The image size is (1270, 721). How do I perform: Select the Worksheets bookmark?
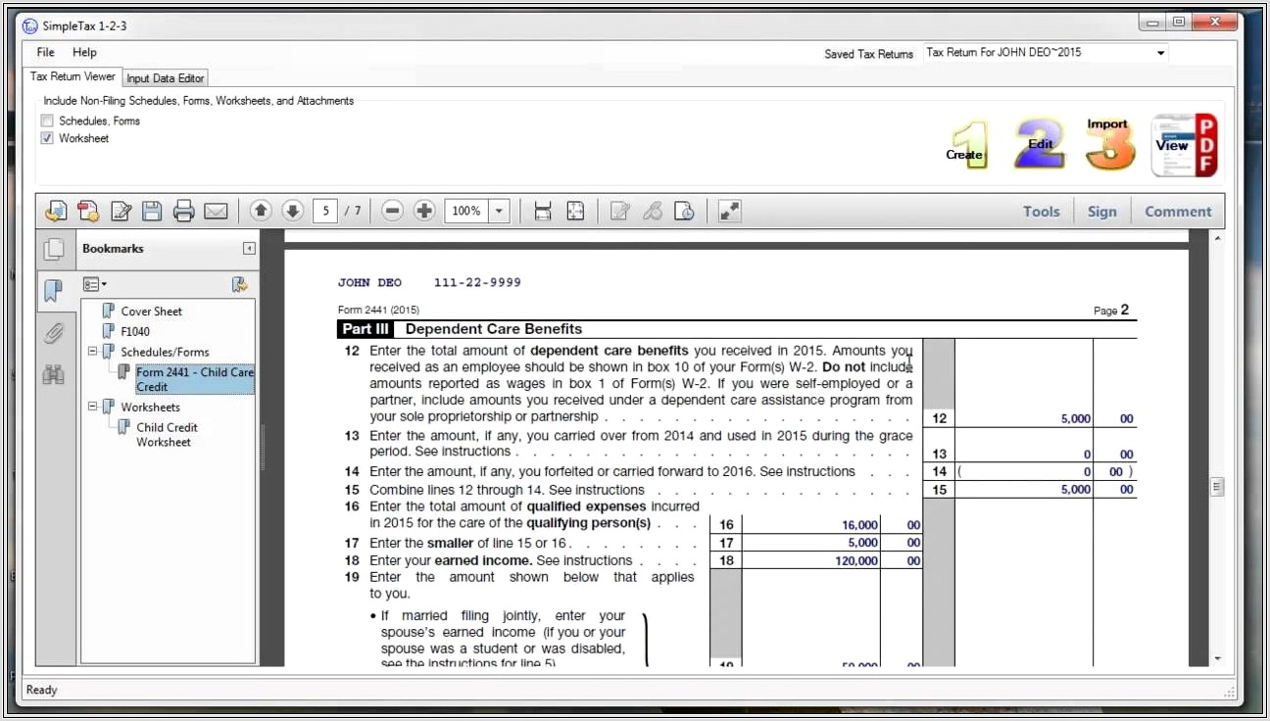pyautogui.click(x=150, y=407)
